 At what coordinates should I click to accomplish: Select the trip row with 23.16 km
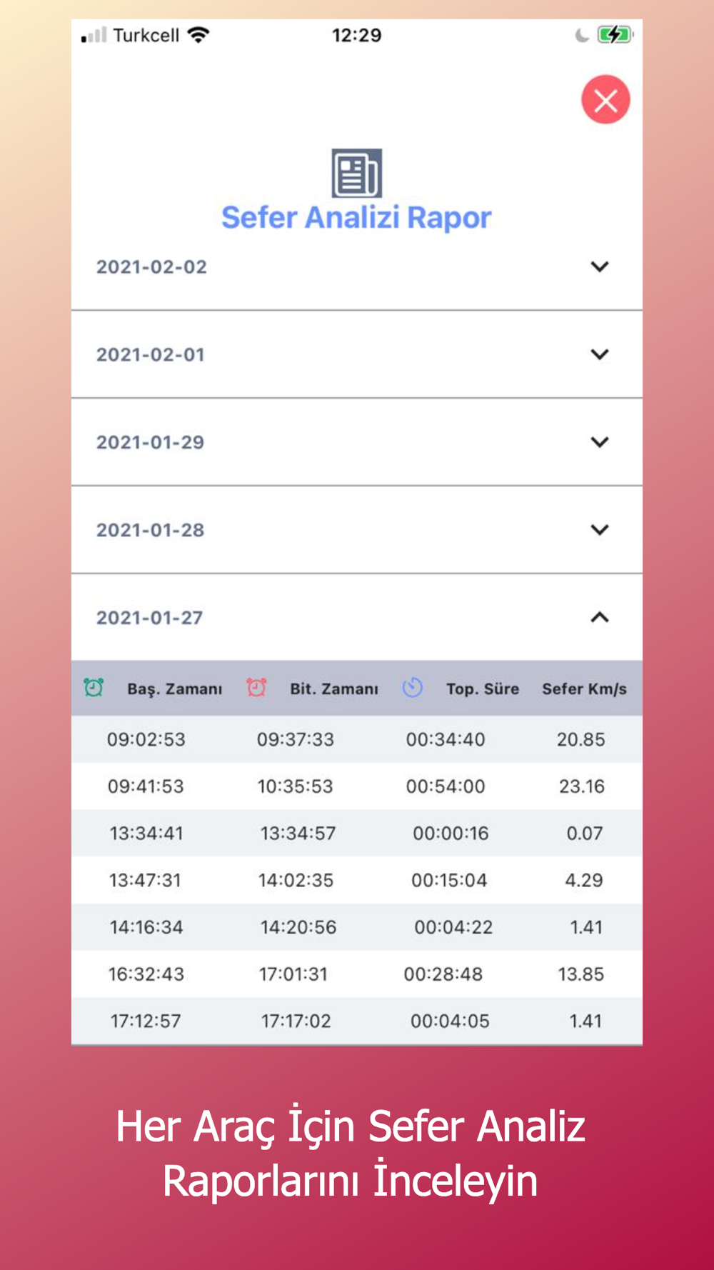pyautogui.click(x=357, y=786)
